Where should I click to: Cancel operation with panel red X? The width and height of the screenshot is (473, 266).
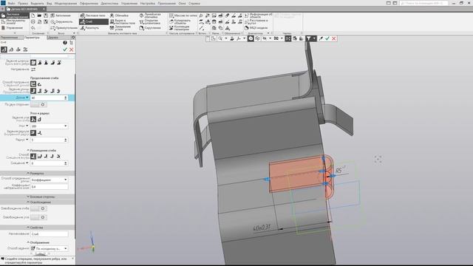[72, 50]
